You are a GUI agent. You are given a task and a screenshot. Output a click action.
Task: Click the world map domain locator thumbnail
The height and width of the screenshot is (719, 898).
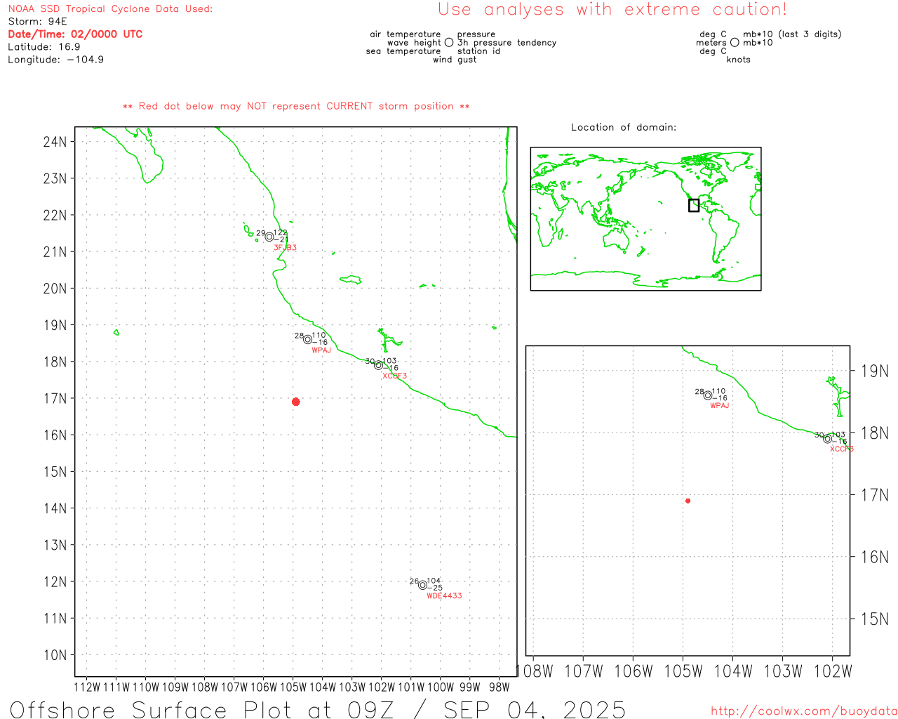click(x=645, y=219)
